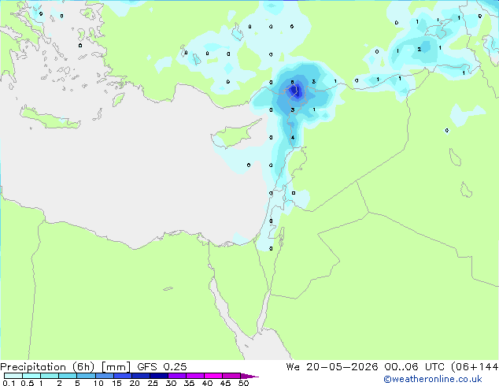
Task: Click the 5–10 mm legend color box
Action: point(86,376)
